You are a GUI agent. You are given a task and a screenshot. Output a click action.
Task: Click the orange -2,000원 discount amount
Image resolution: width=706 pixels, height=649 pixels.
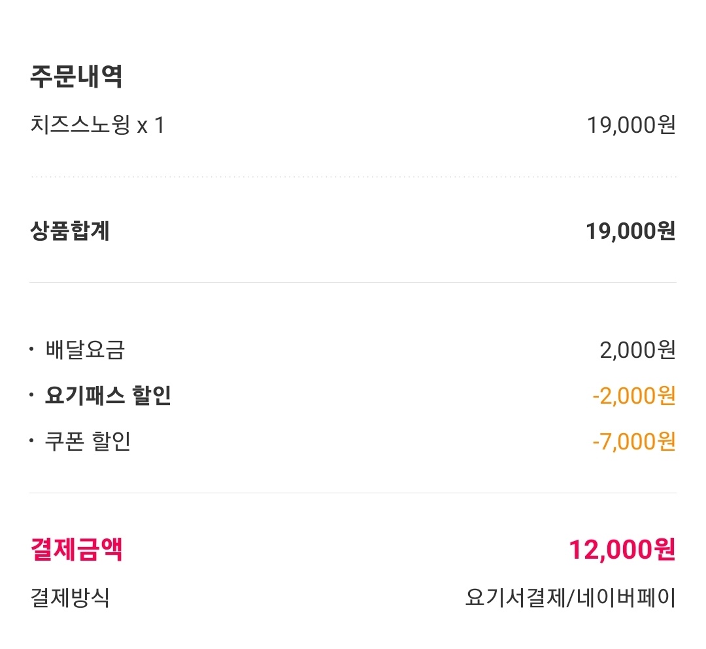[633, 396]
